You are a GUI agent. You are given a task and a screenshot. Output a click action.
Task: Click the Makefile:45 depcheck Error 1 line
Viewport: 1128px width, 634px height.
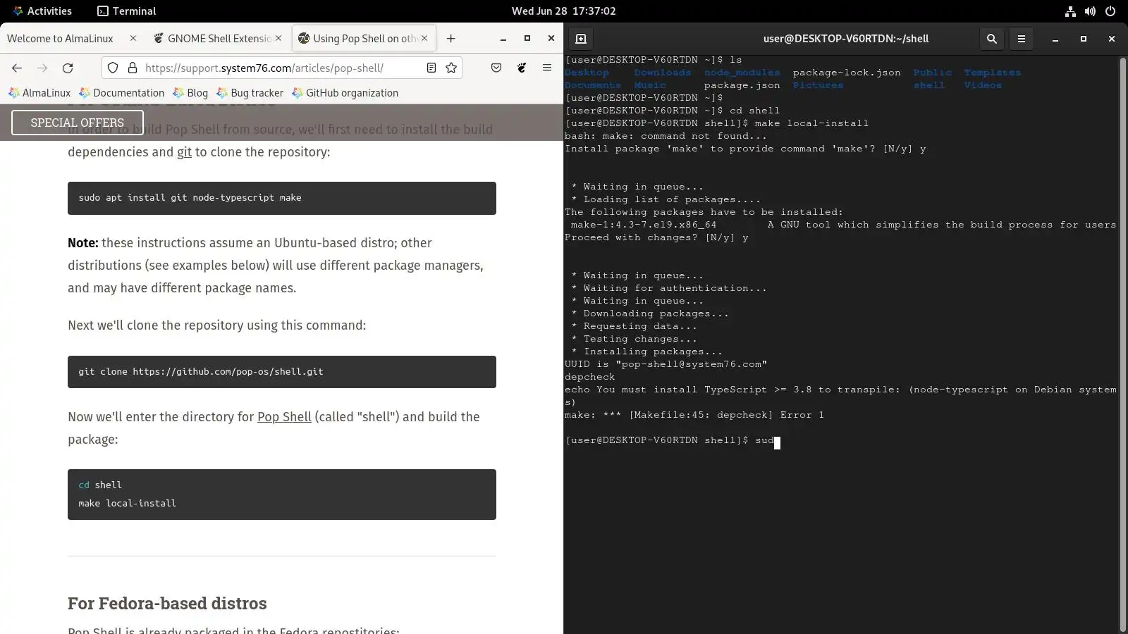coord(694,416)
